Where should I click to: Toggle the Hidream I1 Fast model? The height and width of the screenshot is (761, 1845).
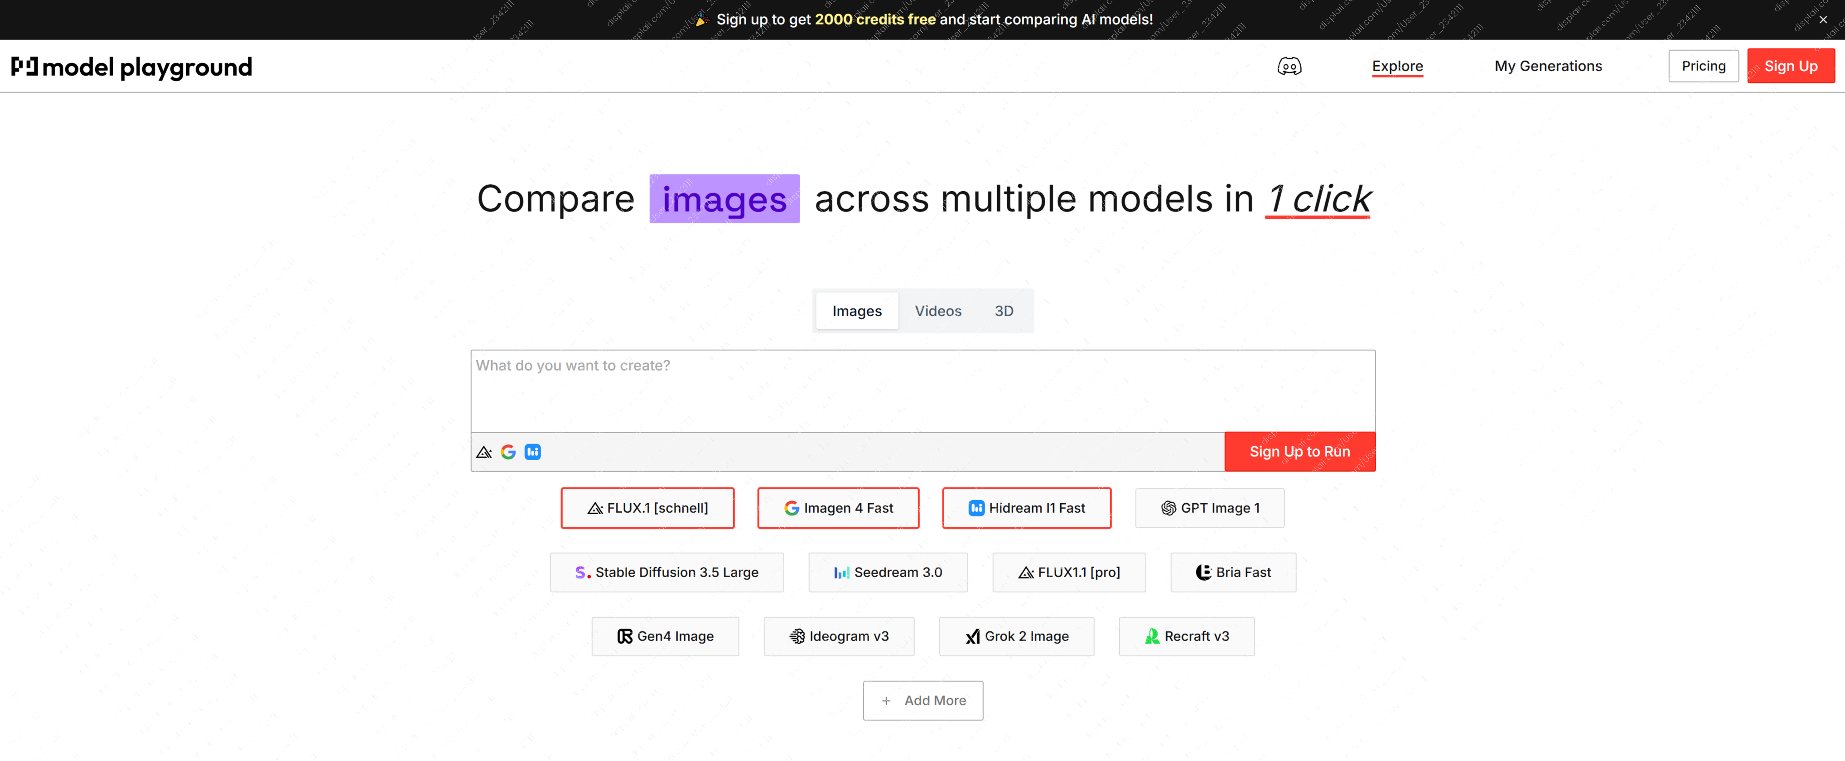click(1026, 508)
